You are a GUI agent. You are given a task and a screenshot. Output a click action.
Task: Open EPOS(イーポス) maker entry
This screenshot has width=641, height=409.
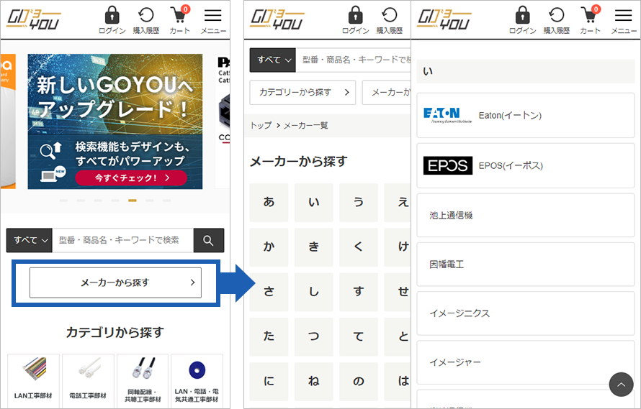[x=526, y=165]
